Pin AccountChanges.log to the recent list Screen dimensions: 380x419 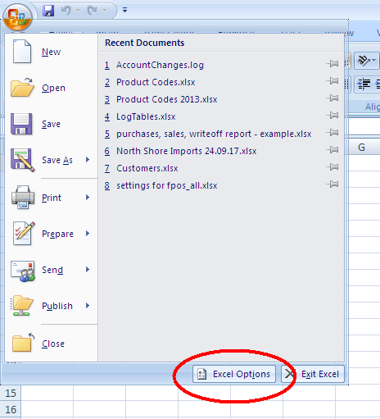tap(332, 64)
